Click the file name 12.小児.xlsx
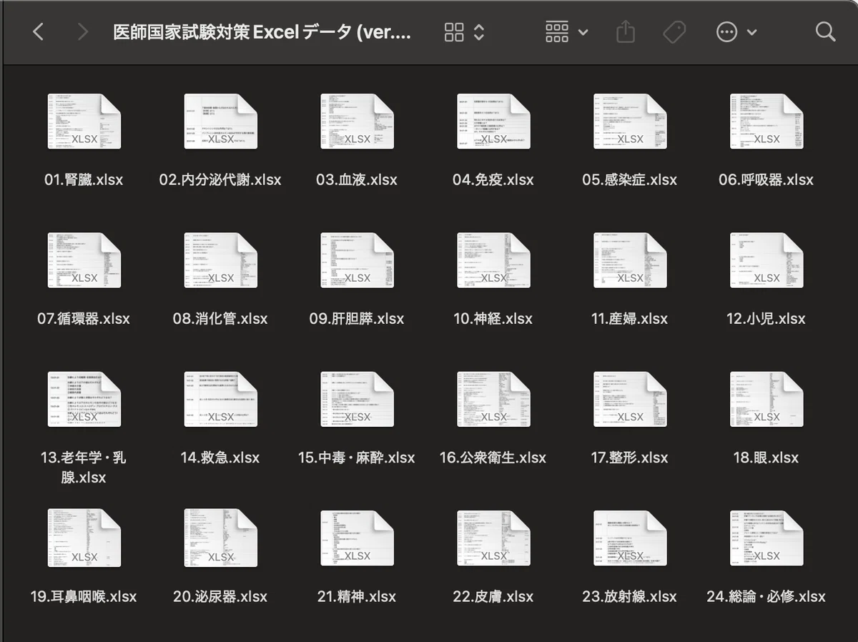The image size is (858, 642). pyautogui.click(x=766, y=319)
